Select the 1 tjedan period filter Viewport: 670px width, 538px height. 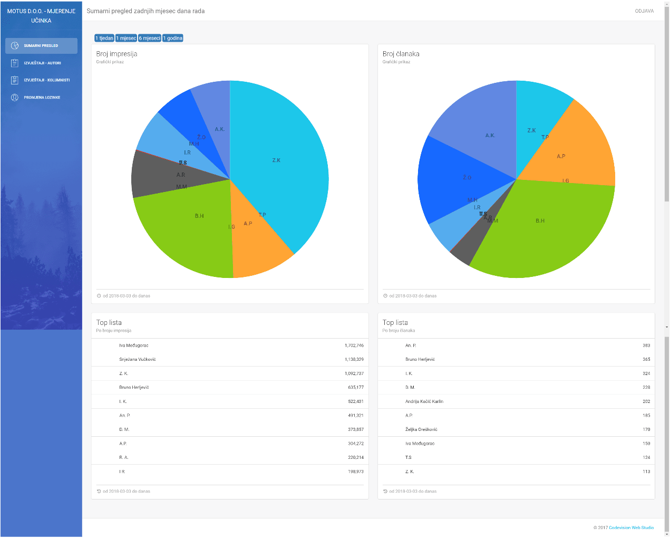coord(104,38)
